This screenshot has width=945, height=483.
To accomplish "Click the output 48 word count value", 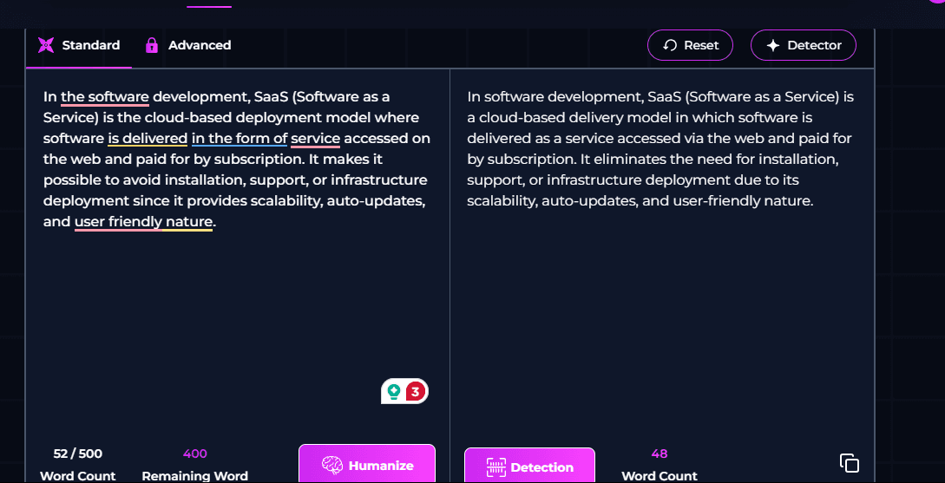I will [x=660, y=454].
